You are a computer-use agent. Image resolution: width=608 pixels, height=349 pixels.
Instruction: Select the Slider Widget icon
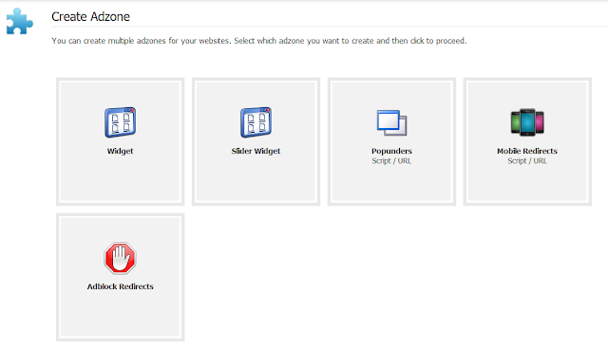[256, 122]
